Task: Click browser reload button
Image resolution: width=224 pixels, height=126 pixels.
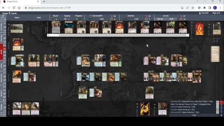Action: click(x=14, y=8)
